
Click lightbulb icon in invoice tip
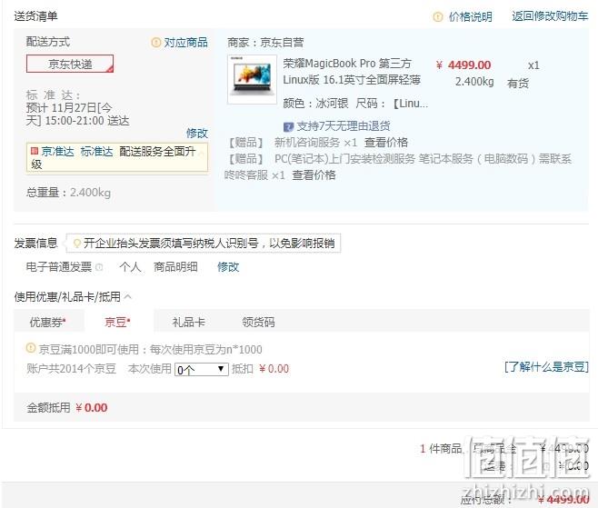coord(76,244)
